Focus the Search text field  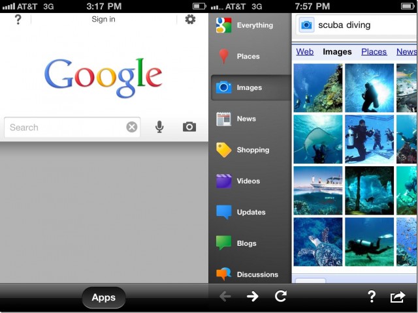[72, 127]
